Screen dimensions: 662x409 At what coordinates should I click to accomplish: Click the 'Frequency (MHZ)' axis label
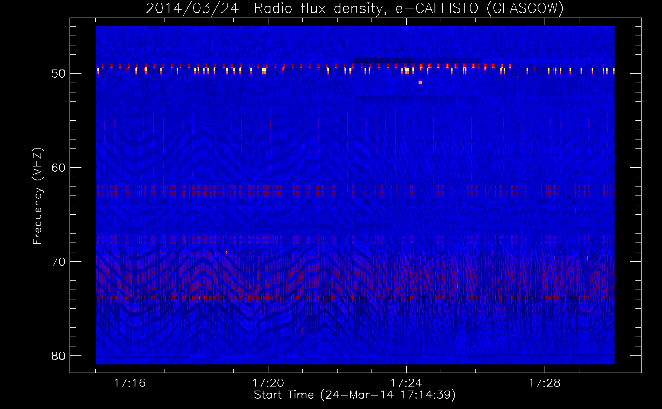click(38, 196)
